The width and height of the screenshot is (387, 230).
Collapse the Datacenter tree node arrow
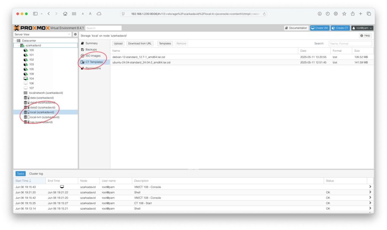coord(15,41)
